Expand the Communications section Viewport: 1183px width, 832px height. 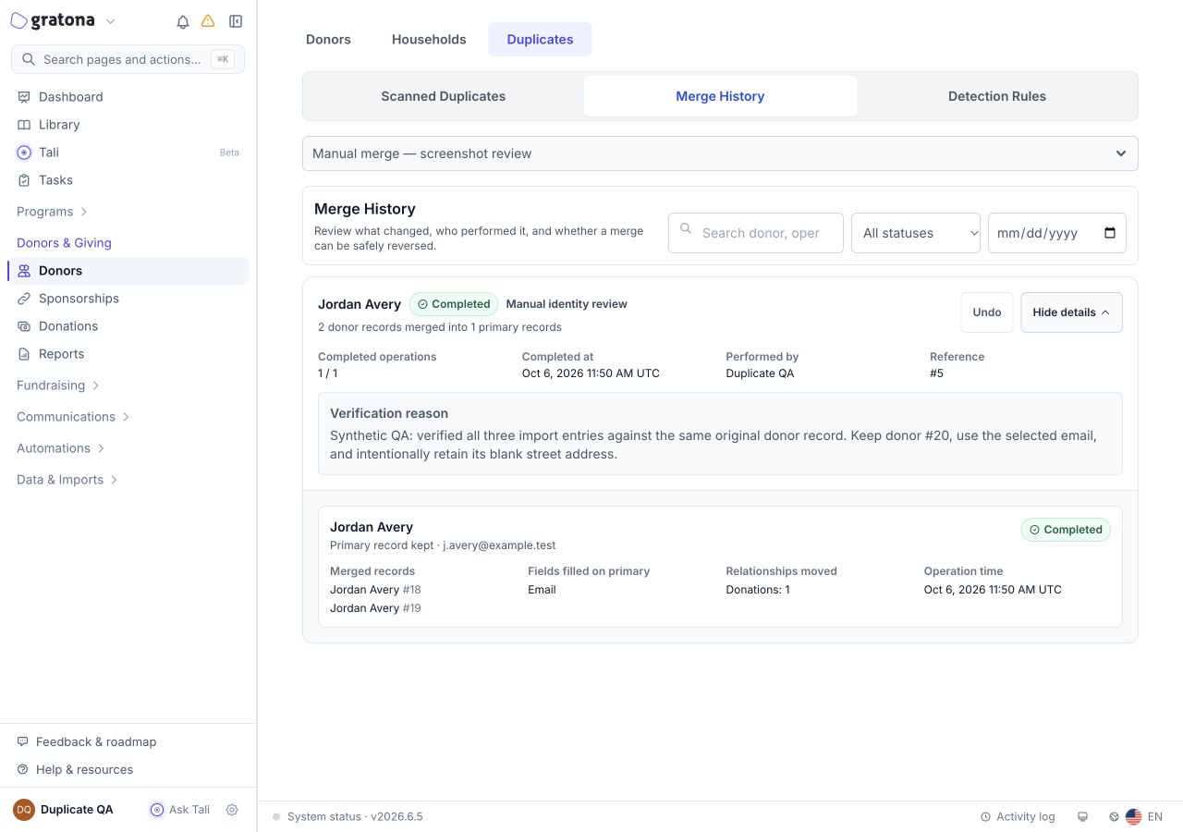pos(73,417)
